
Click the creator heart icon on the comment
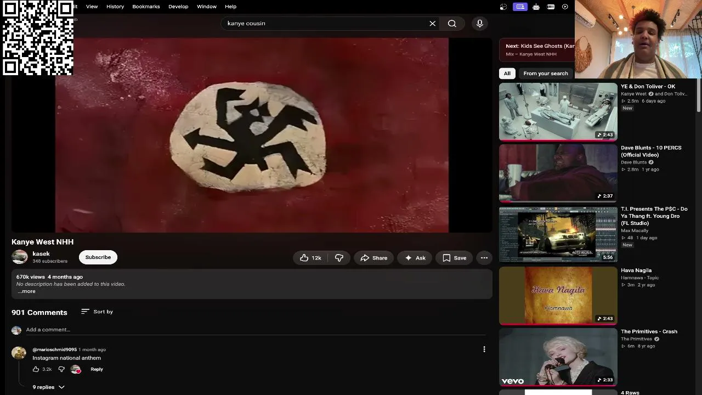tap(76, 369)
